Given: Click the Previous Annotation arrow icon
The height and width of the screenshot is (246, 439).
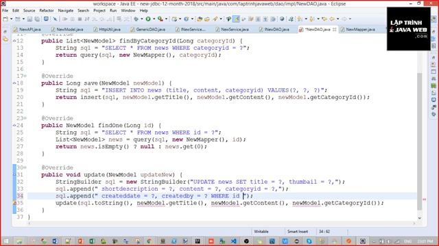Looking at the screenshot, I should point(312,19).
